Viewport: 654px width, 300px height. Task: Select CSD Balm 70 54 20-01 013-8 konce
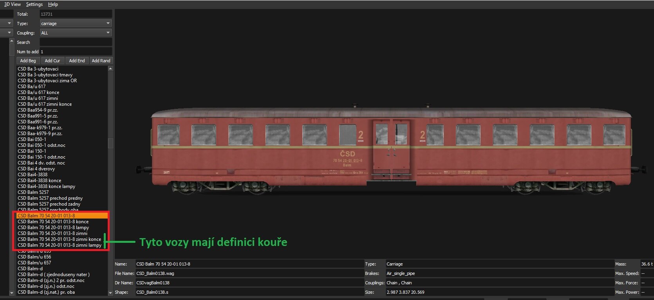[x=53, y=222]
